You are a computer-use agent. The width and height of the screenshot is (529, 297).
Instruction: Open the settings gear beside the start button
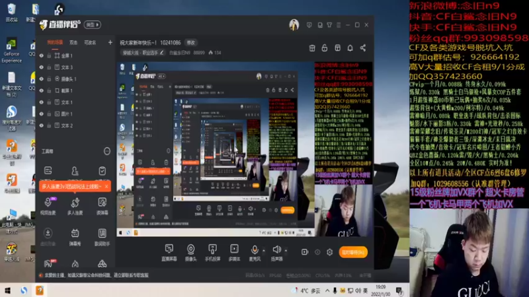(329, 252)
